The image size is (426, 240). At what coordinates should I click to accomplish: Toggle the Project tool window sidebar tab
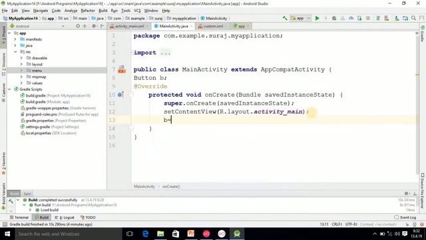[3, 36]
